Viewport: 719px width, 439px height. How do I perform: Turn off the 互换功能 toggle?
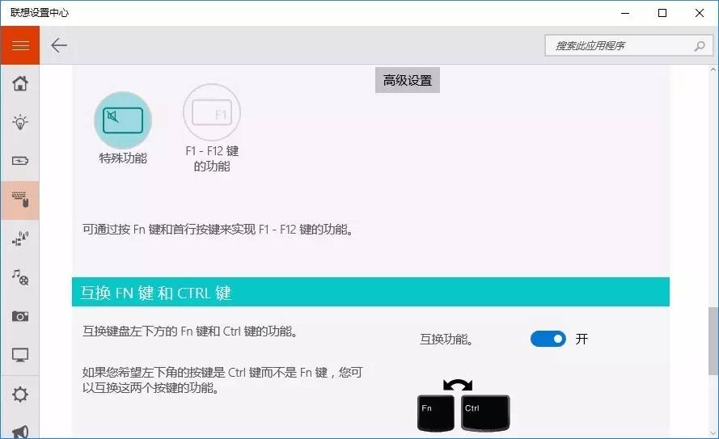548,339
